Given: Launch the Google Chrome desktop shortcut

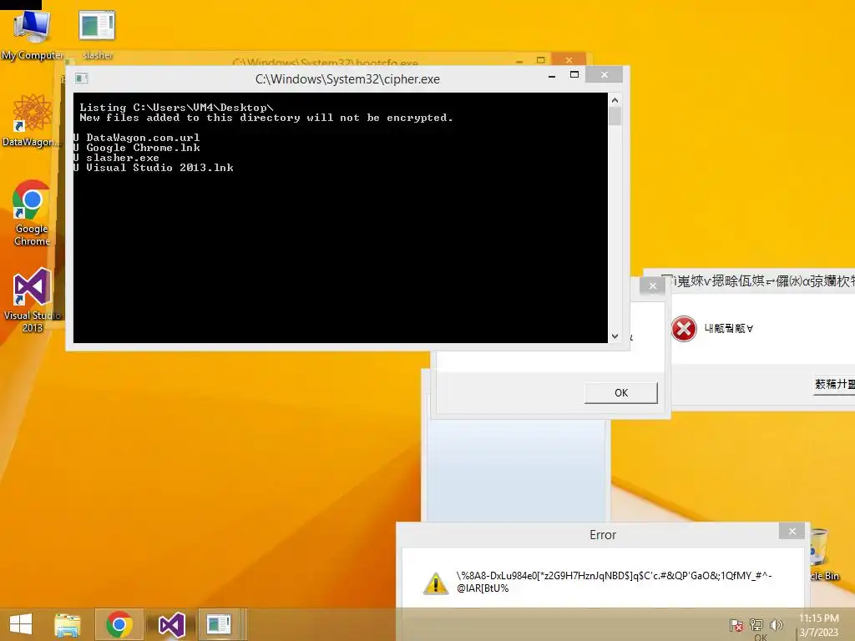Looking at the screenshot, I should (32, 213).
